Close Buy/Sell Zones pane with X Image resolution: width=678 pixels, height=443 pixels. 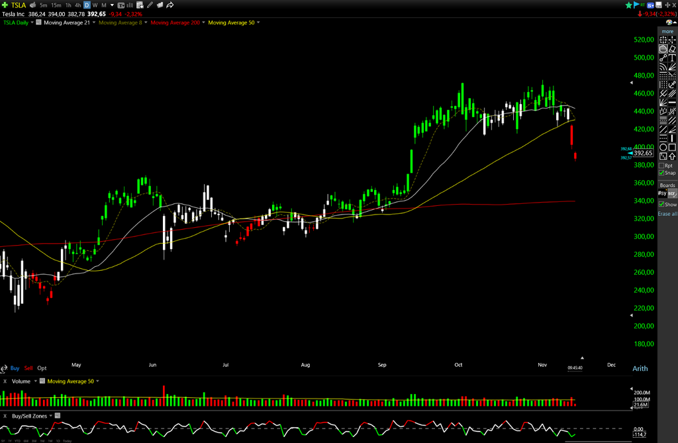coord(5,416)
